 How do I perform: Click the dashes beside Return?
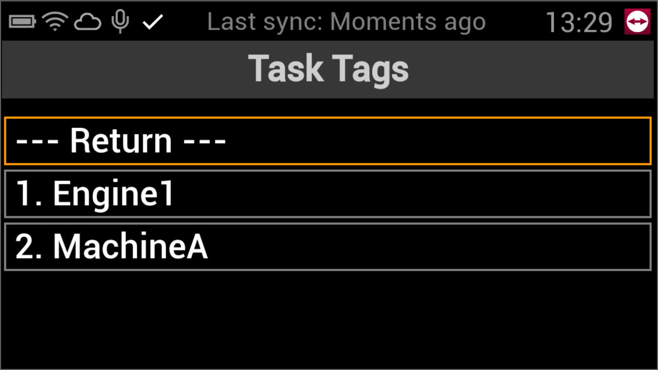point(40,141)
